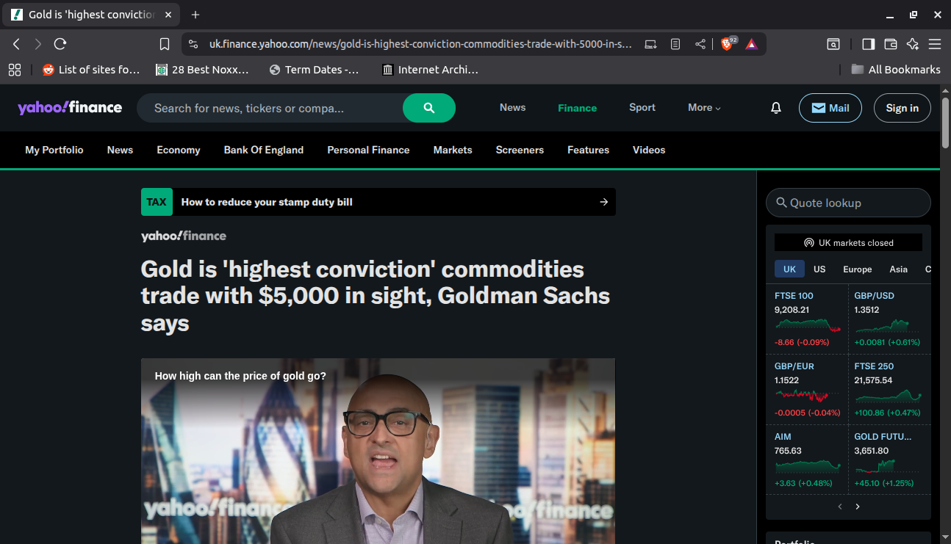Open the cast/send to device icon
This screenshot has height=544, width=951.
point(650,44)
